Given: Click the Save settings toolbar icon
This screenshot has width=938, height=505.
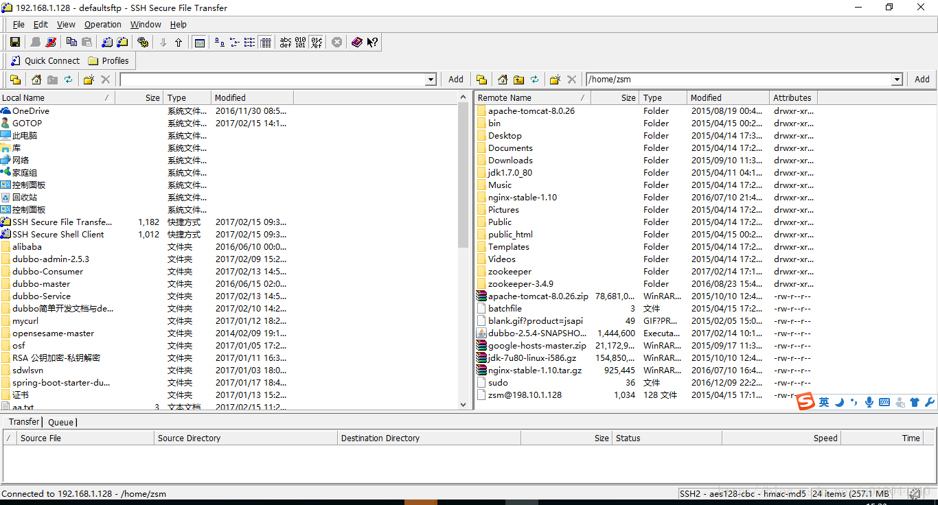Looking at the screenshot, I should [14, 42].
